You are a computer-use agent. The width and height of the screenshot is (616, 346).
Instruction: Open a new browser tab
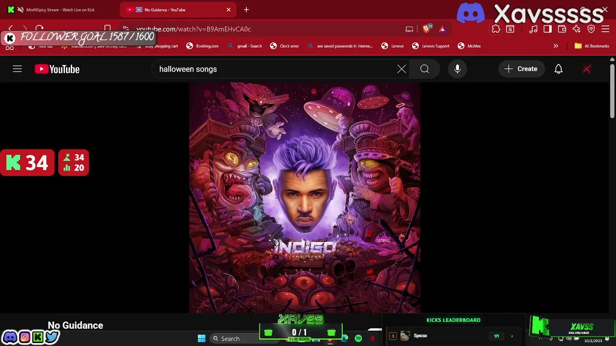pos(246,10)
